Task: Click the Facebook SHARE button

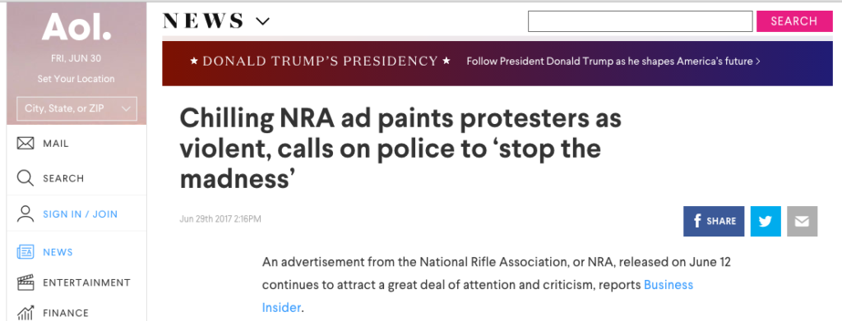Action: point(714,221)
